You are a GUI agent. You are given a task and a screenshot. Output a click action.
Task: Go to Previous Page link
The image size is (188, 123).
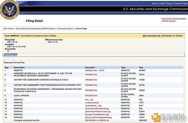tap(180, 3)
